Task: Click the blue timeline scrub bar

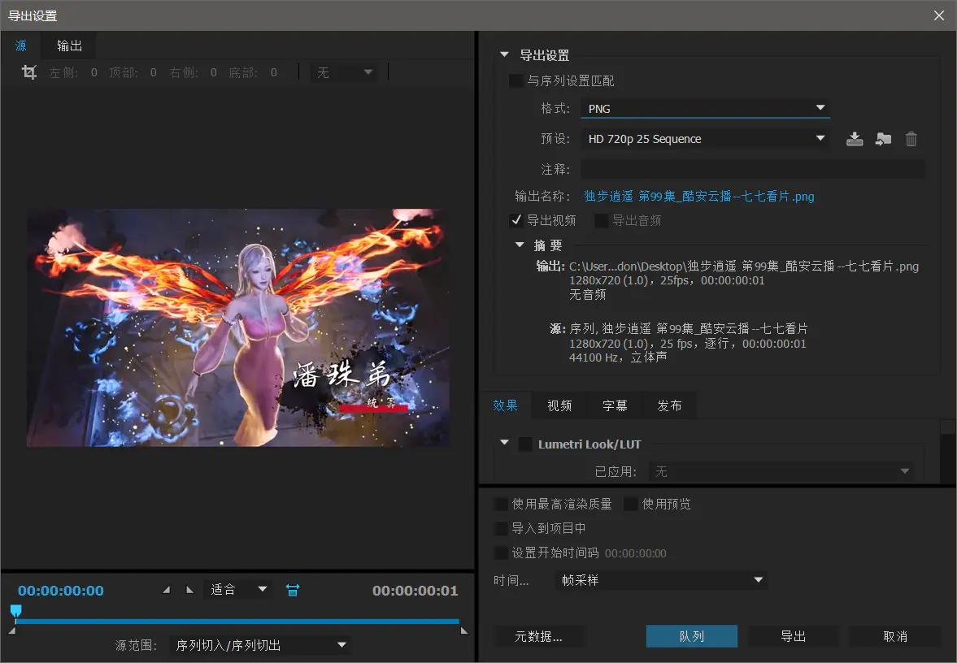Action: pos(237,622)
